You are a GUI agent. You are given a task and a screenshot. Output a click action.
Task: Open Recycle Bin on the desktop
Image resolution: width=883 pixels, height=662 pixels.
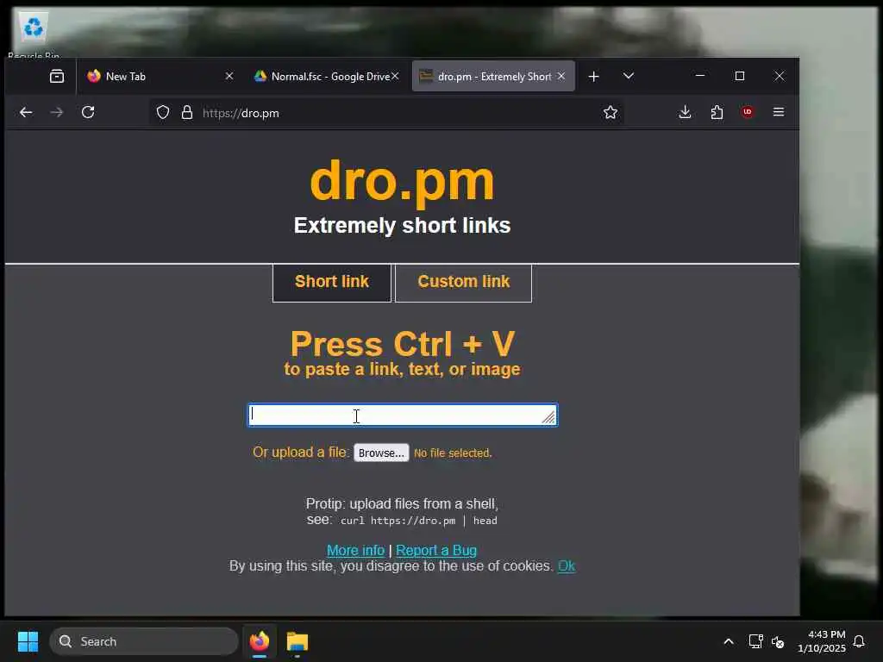coord(34,34)
